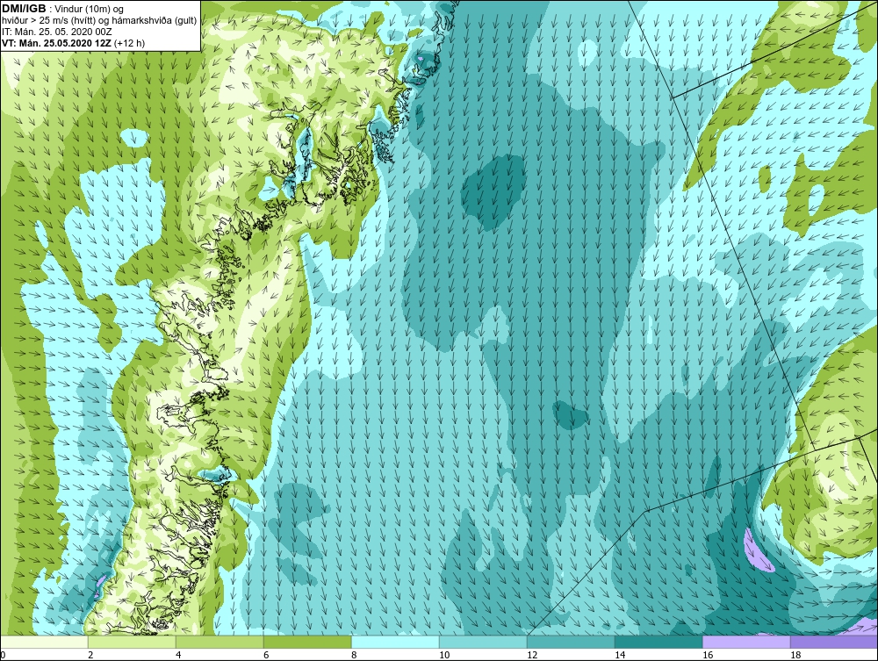Viewport: 878px width, 661px height.
Task: Click the legend scale label "16"
Action: coord(708,655)
